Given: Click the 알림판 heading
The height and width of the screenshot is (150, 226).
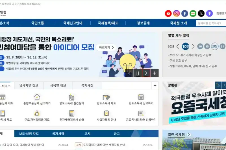Looking at the screenshot, I should click(x=173, y=85).
